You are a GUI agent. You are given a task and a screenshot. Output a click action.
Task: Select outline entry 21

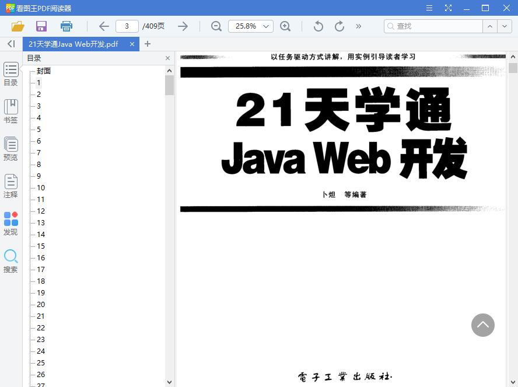click(x=41, y=316)
